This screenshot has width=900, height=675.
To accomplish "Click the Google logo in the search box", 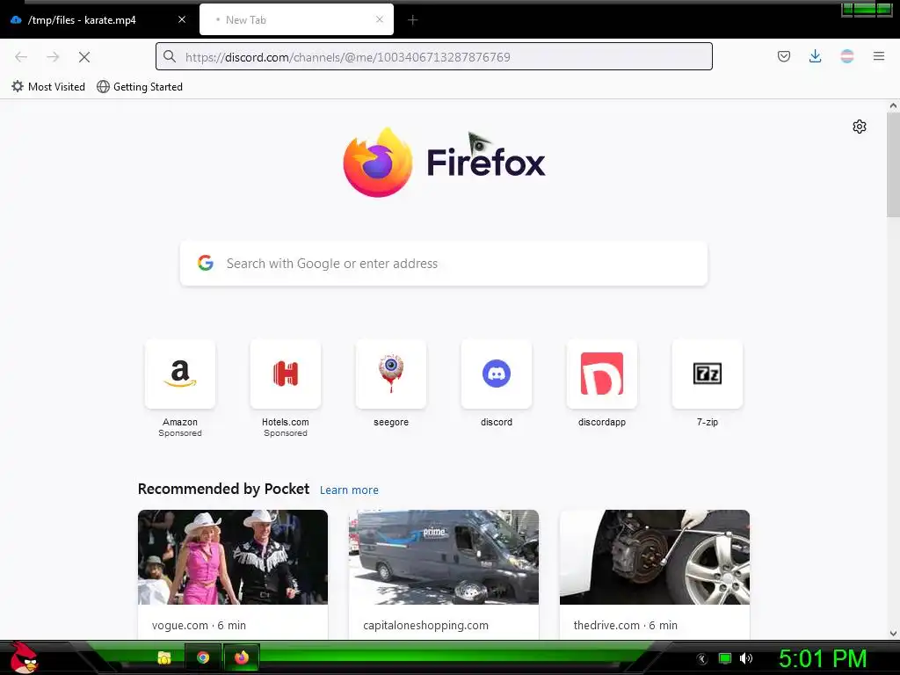I will click(x=206, y=263).
